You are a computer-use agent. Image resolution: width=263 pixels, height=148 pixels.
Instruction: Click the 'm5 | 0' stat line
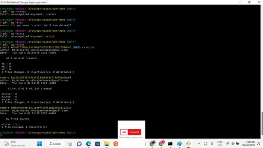pyautogui.click(x=6, y=64)
